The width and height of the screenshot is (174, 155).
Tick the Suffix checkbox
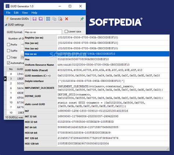[8, 51]
